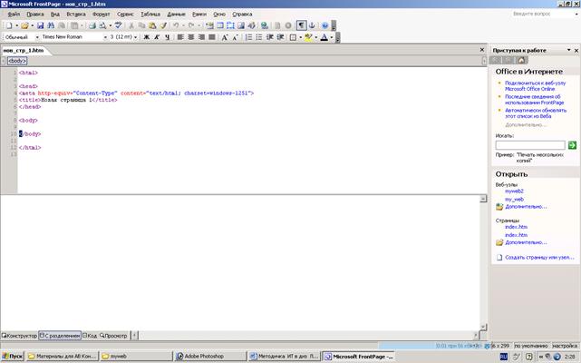Open the Обычный style dropdown
581x363 pixels.
(37, 37)
